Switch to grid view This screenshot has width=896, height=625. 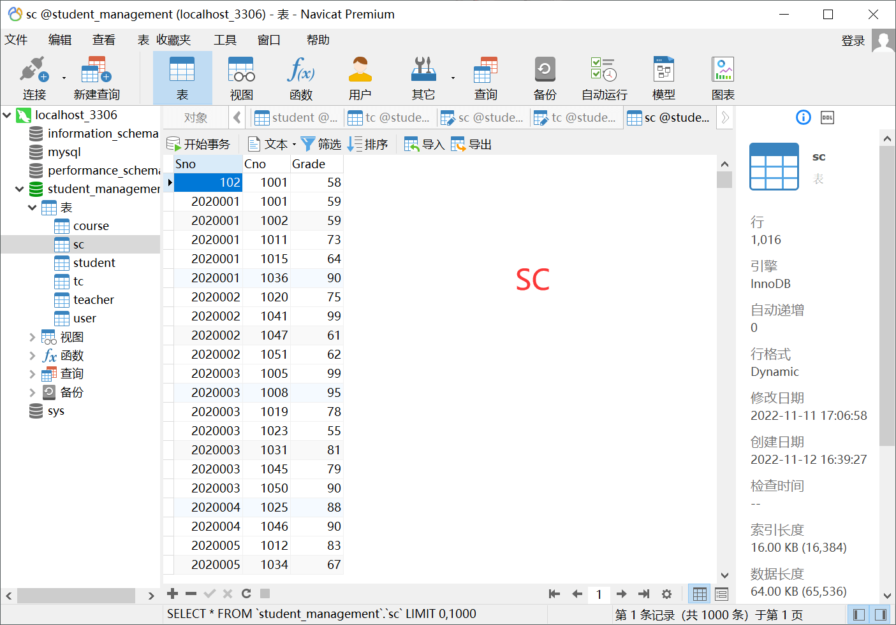700,594
